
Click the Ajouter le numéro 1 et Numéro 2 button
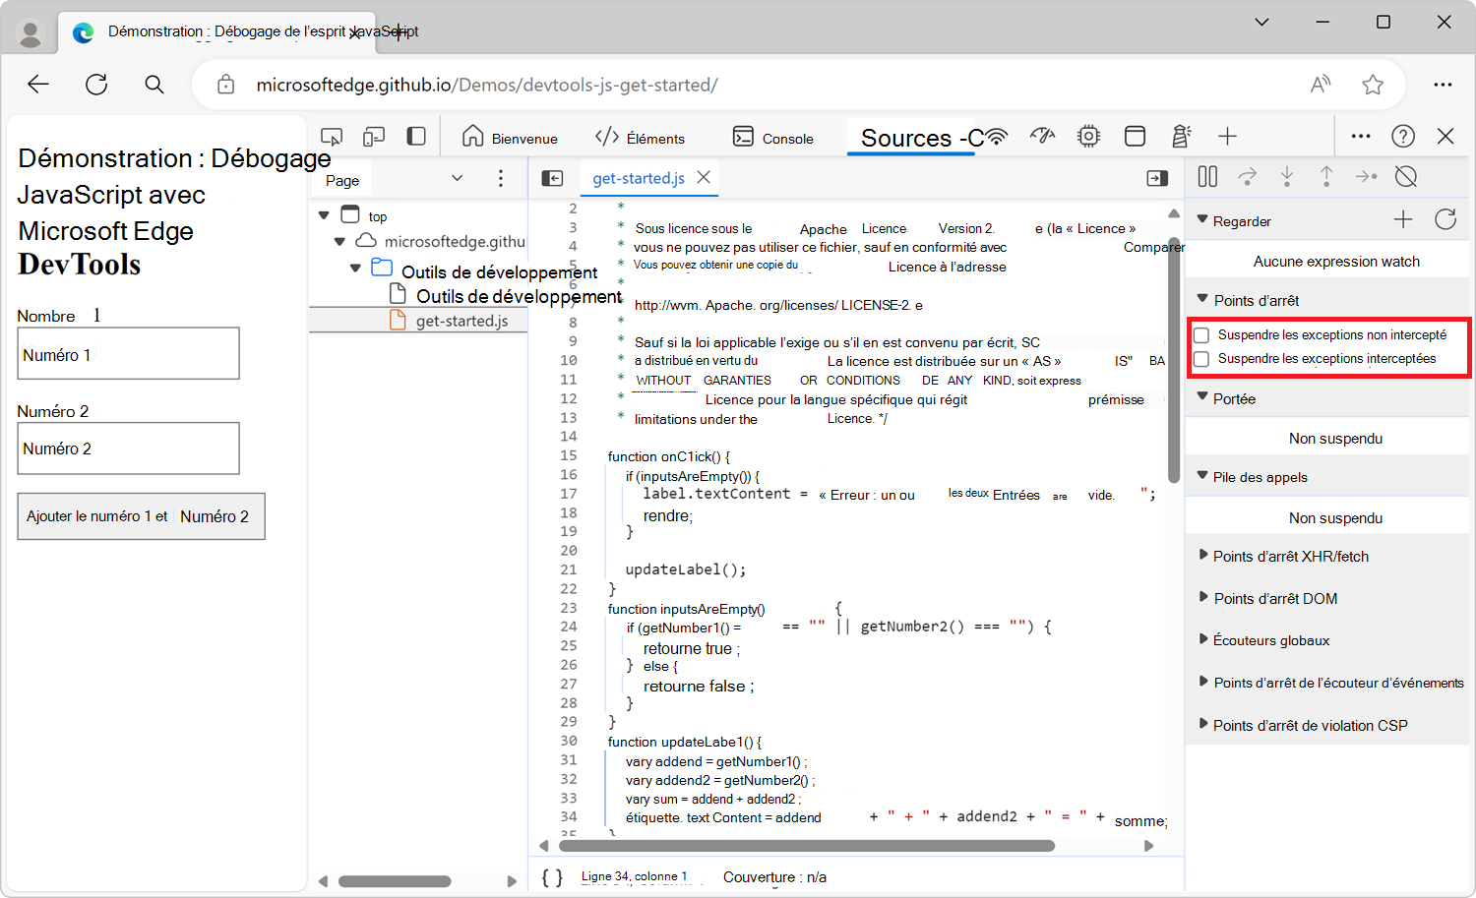141,516
